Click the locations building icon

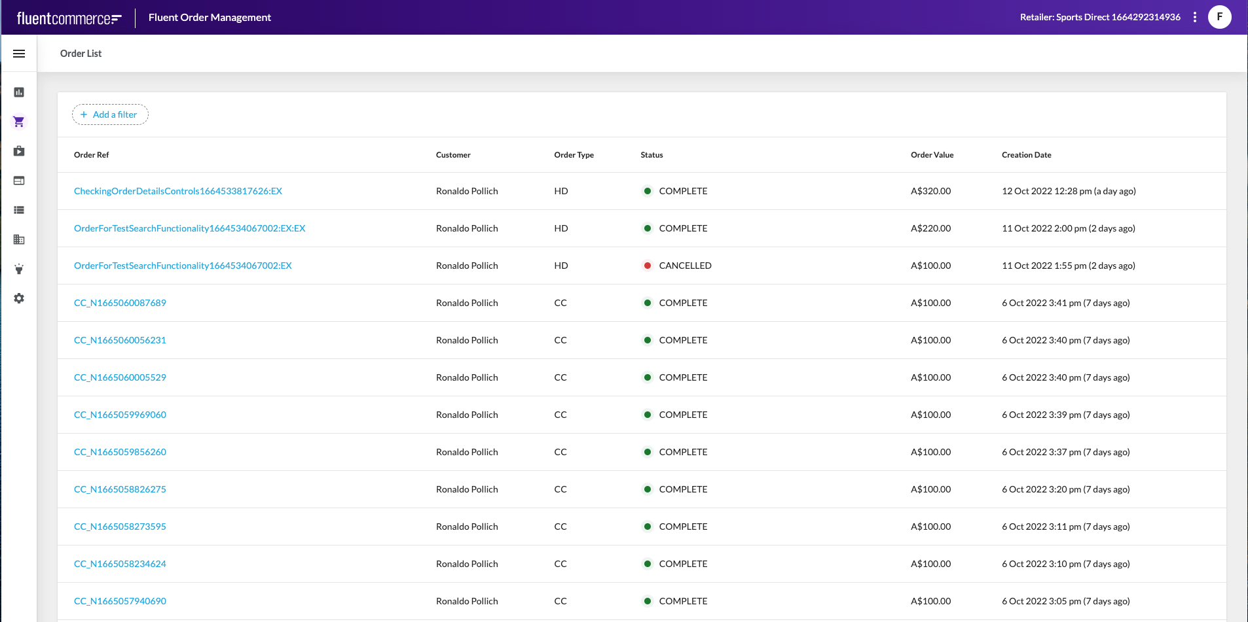click(19, 239)
